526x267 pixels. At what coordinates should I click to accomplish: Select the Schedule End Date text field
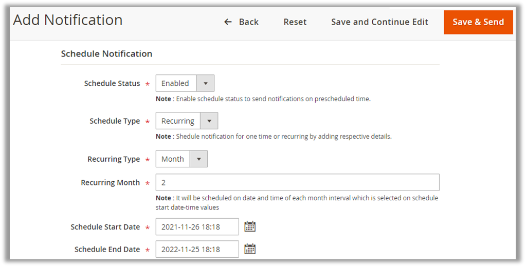click(x=197, y=249)
